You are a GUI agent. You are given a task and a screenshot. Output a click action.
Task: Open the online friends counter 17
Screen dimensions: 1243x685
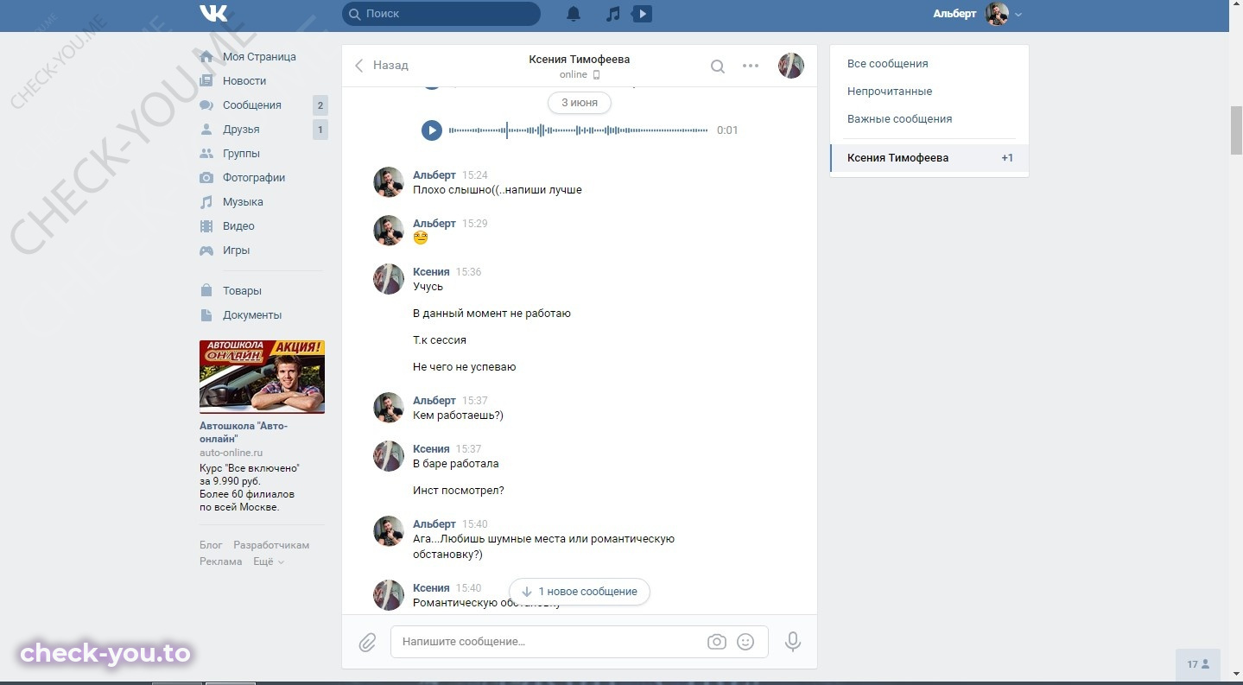coord(1198,664)
